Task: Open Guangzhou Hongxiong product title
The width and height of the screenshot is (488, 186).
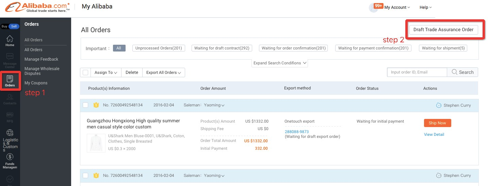Action: point(133,124)
